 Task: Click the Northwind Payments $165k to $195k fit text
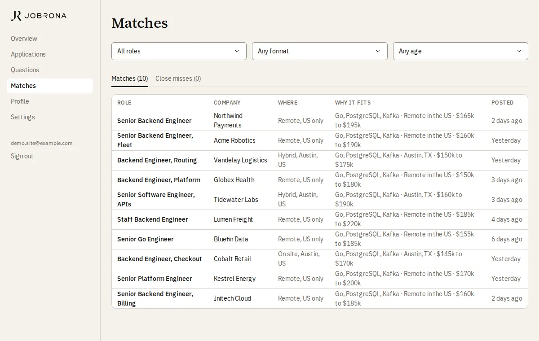click(x=404, y=121)
